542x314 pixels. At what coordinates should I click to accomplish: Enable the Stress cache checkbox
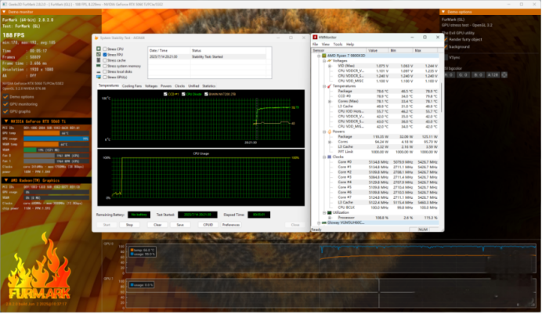pyautogui.click(x=105, y=60)
